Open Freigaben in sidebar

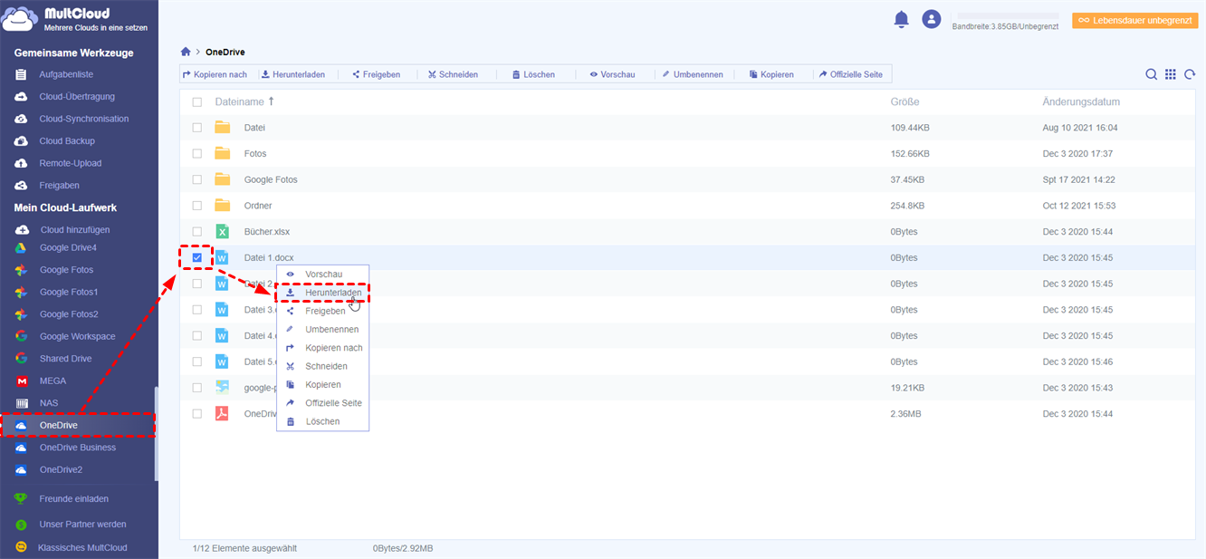(59, 185)
